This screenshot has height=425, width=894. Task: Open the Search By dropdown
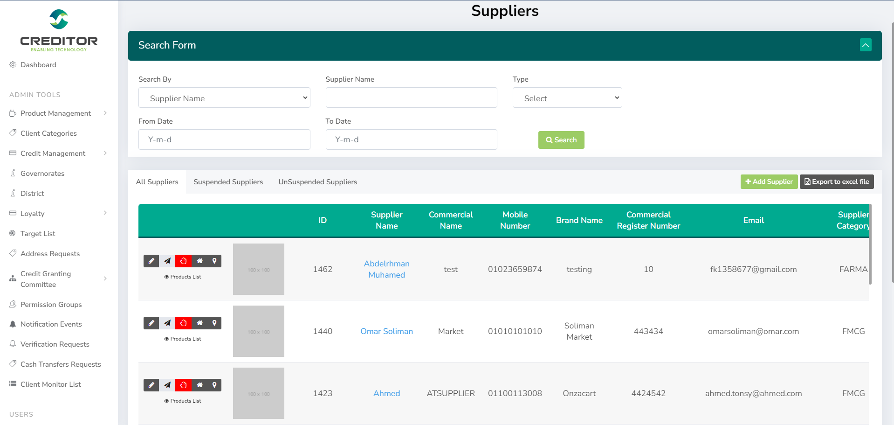coord(224,98)
